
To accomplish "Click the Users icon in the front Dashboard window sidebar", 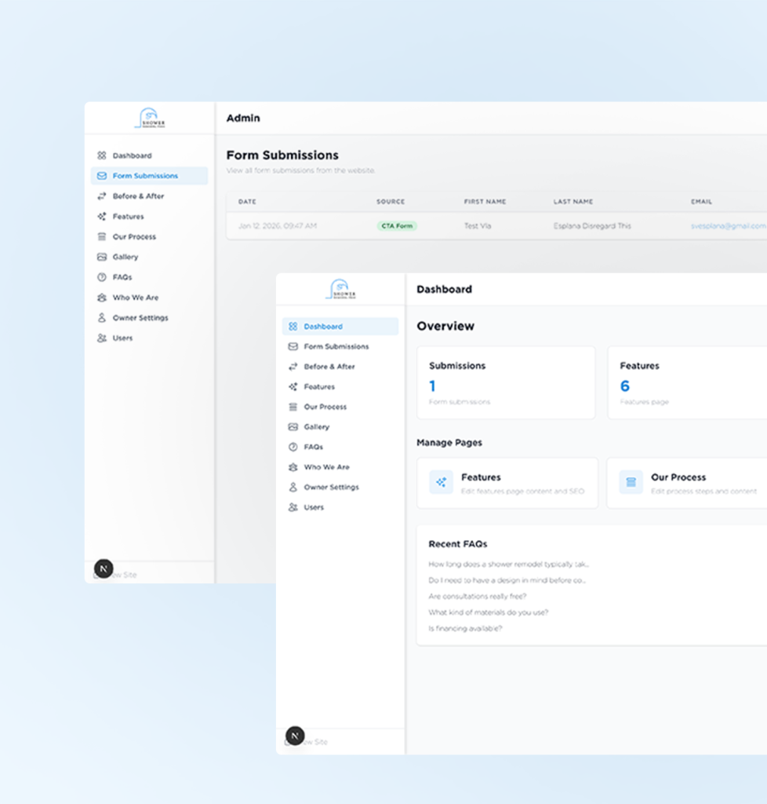I will (293, 507).
